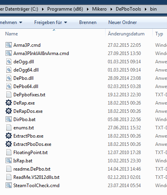Select the file name Arma3P.cmd
The image size is (167, 195).
pos(27,45)
